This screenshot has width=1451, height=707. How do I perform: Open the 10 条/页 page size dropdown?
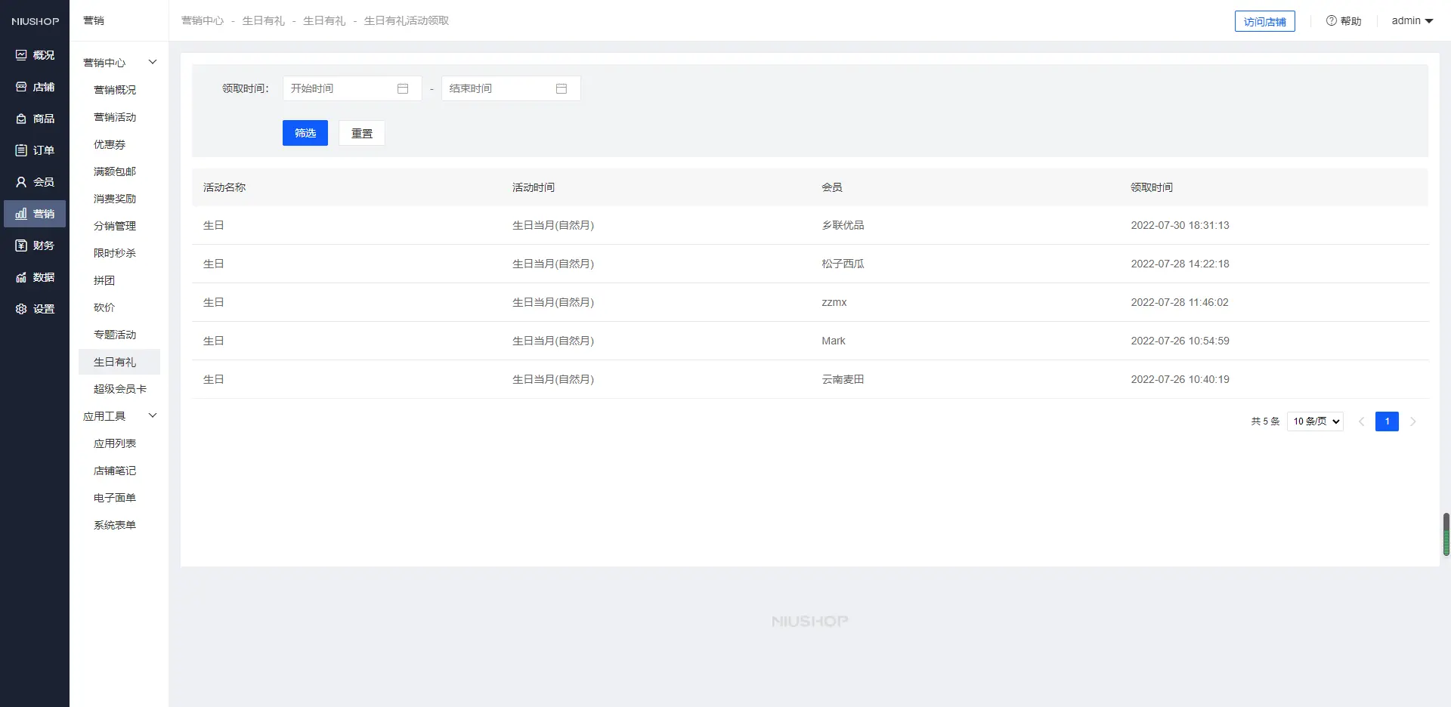click(1315, 421)
